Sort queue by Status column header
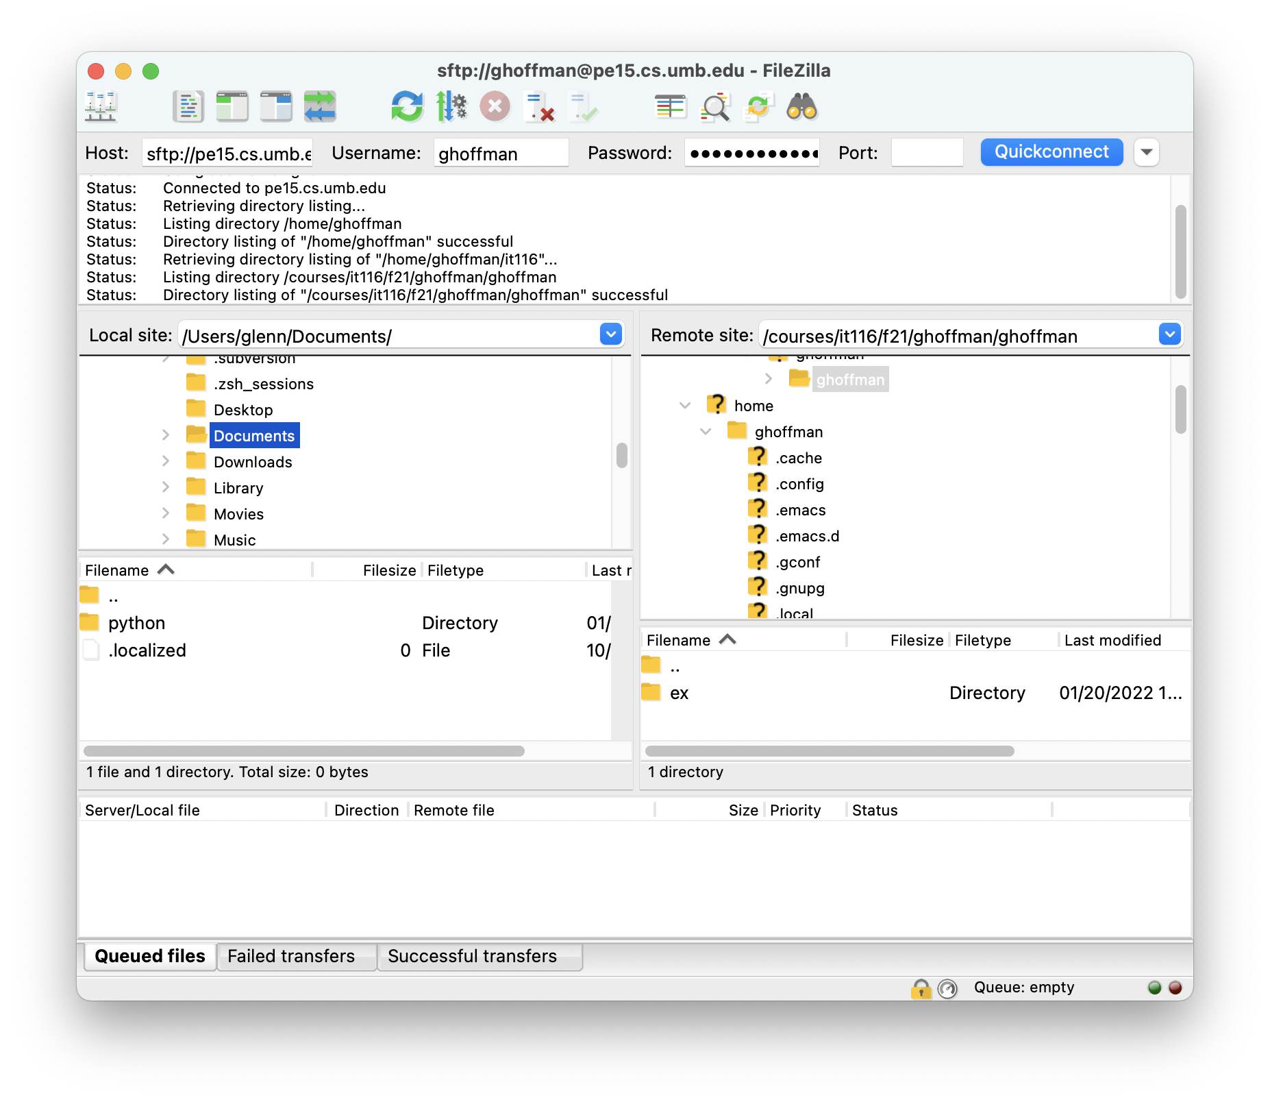Image resolution: width=1270 pixels, height=1102 pixels. pos(875,810)
